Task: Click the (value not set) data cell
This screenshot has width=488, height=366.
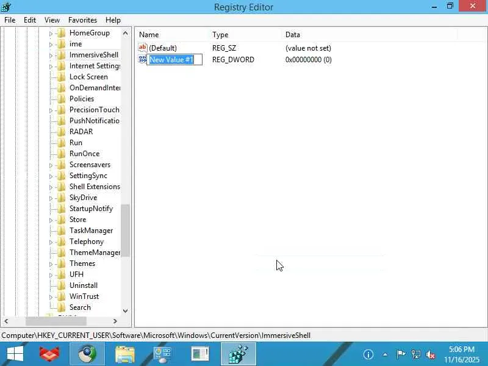Action: pyautogui.click(x=308, y=48)
